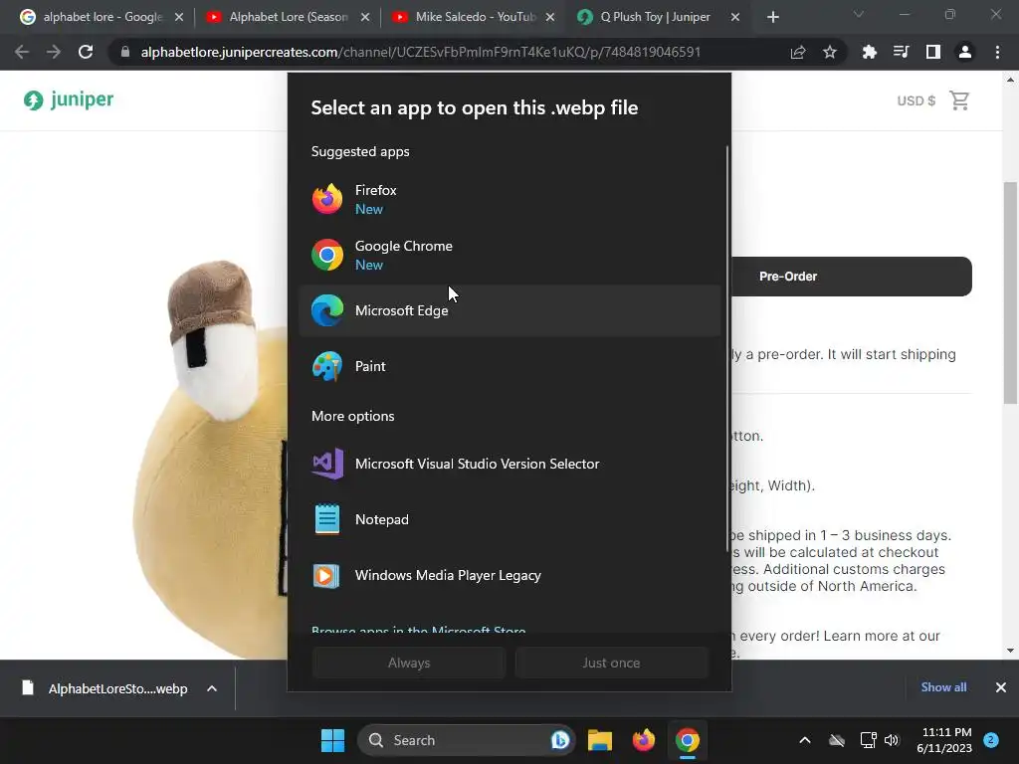Screen dimensions: 1019x764
Task: Click the Just once button
Action: [611, 663]
